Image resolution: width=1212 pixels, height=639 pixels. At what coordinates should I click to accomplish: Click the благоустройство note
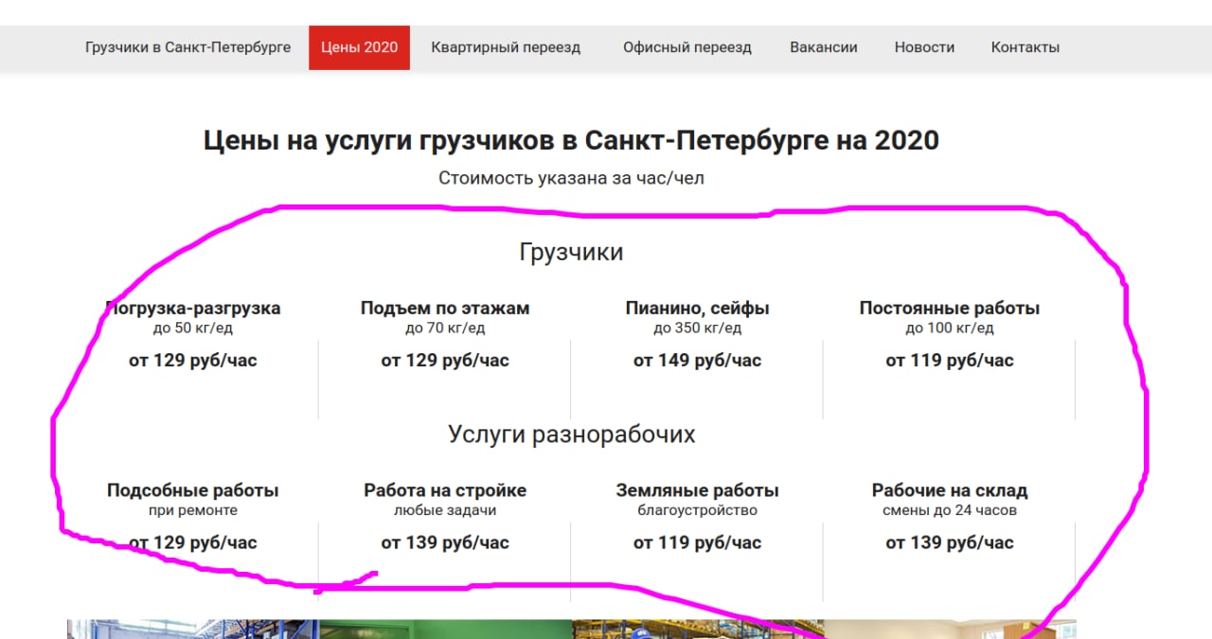click(x=698, y=510)
